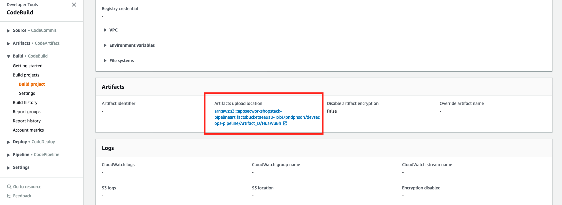Open the artifacts upload location S3 link
The height and width of the screenshot is (205, 562).
coord(267,117)
